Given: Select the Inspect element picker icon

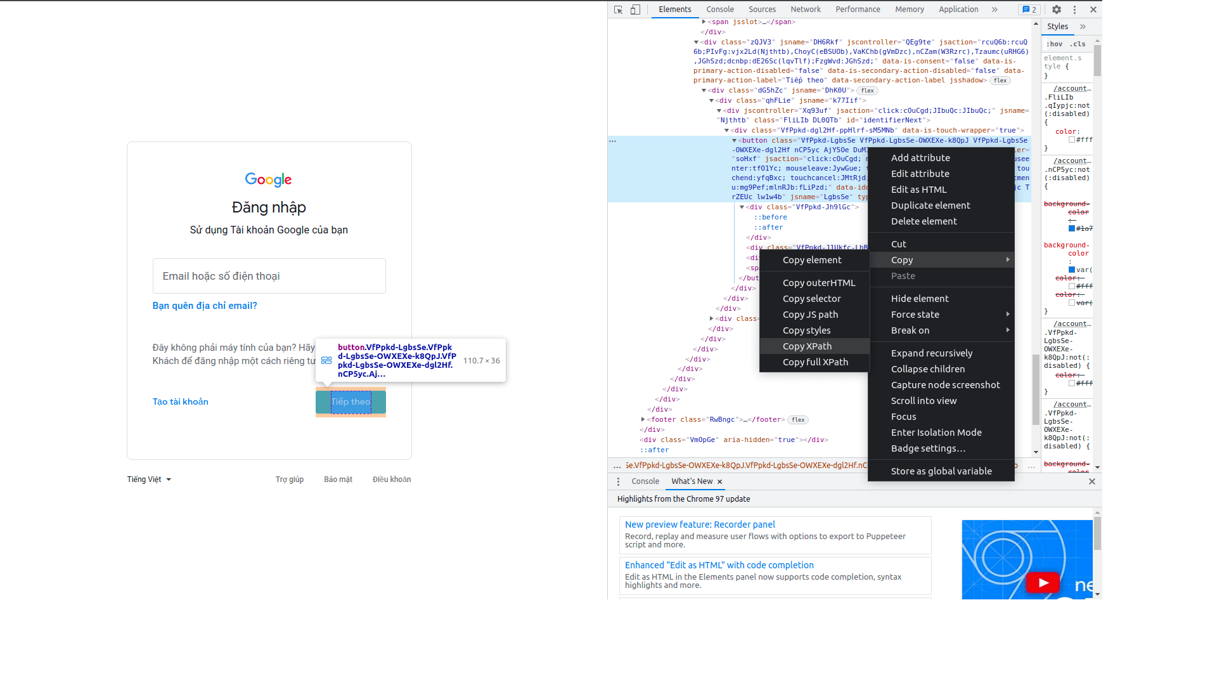Looking at the screenshot, I should 617,10.
